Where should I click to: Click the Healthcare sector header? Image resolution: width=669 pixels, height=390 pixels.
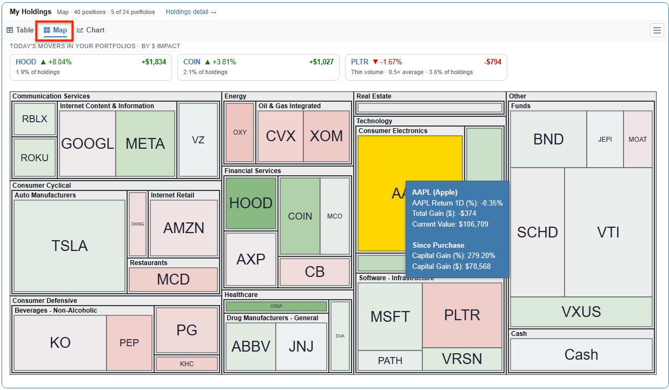(241, 295)
